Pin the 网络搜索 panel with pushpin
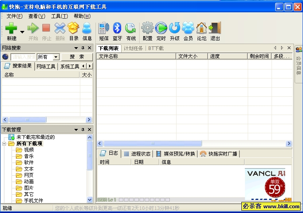 pyautogui.click(x=83, y=48)
